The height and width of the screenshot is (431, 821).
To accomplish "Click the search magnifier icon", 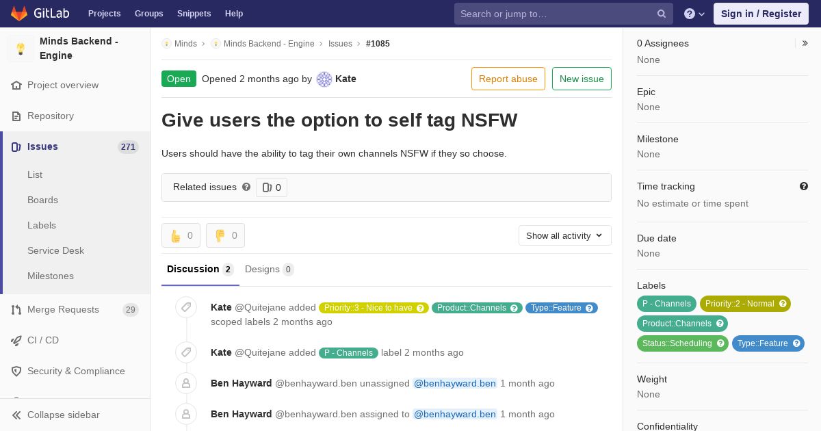I will tap(661, 14).
